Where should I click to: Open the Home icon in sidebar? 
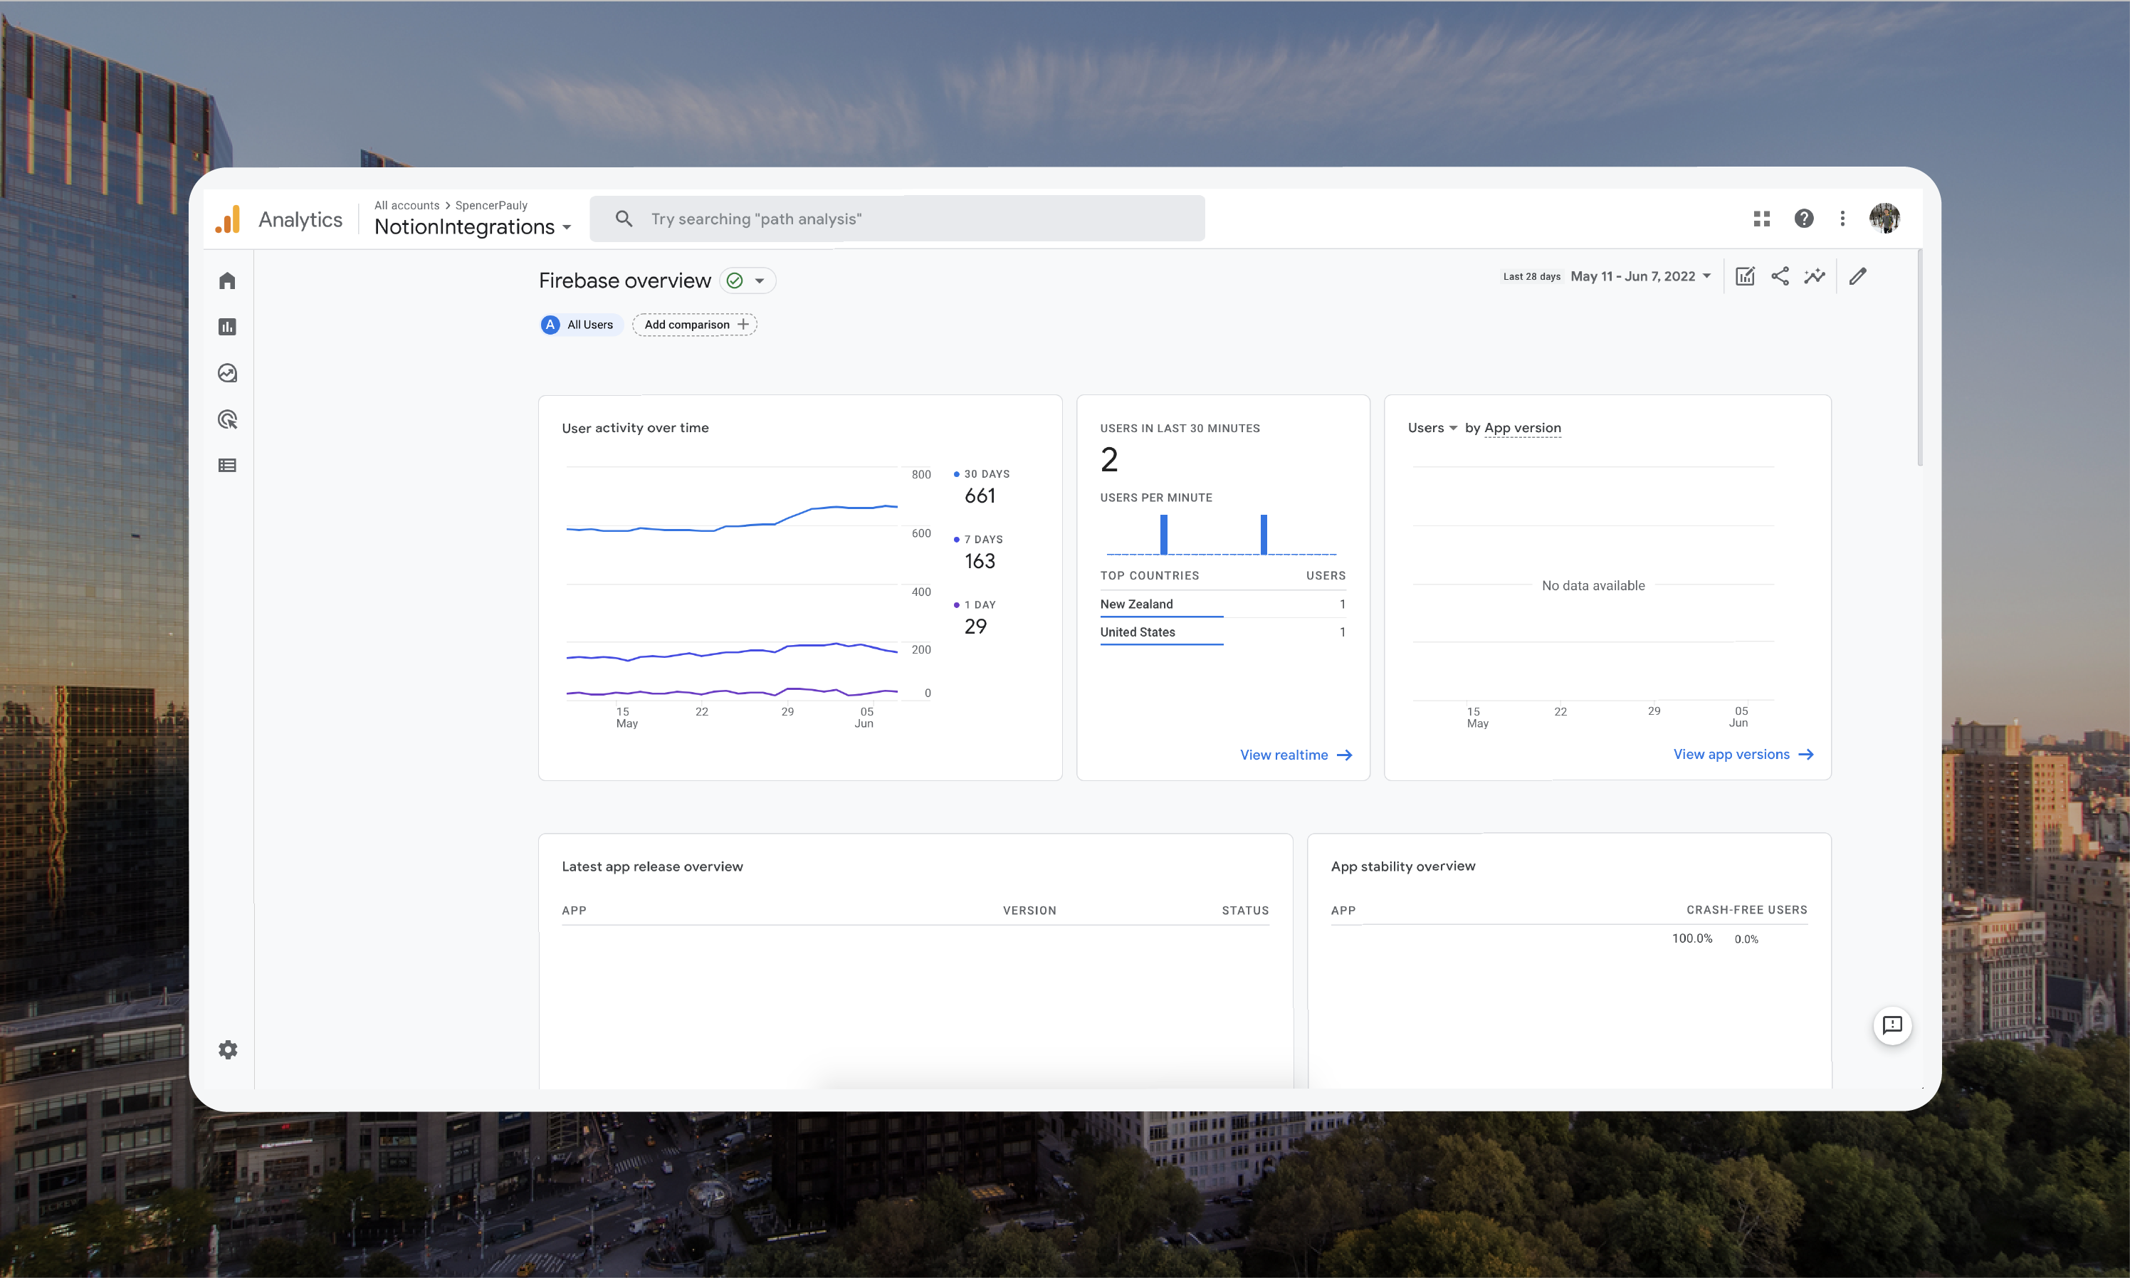point(227,281)
